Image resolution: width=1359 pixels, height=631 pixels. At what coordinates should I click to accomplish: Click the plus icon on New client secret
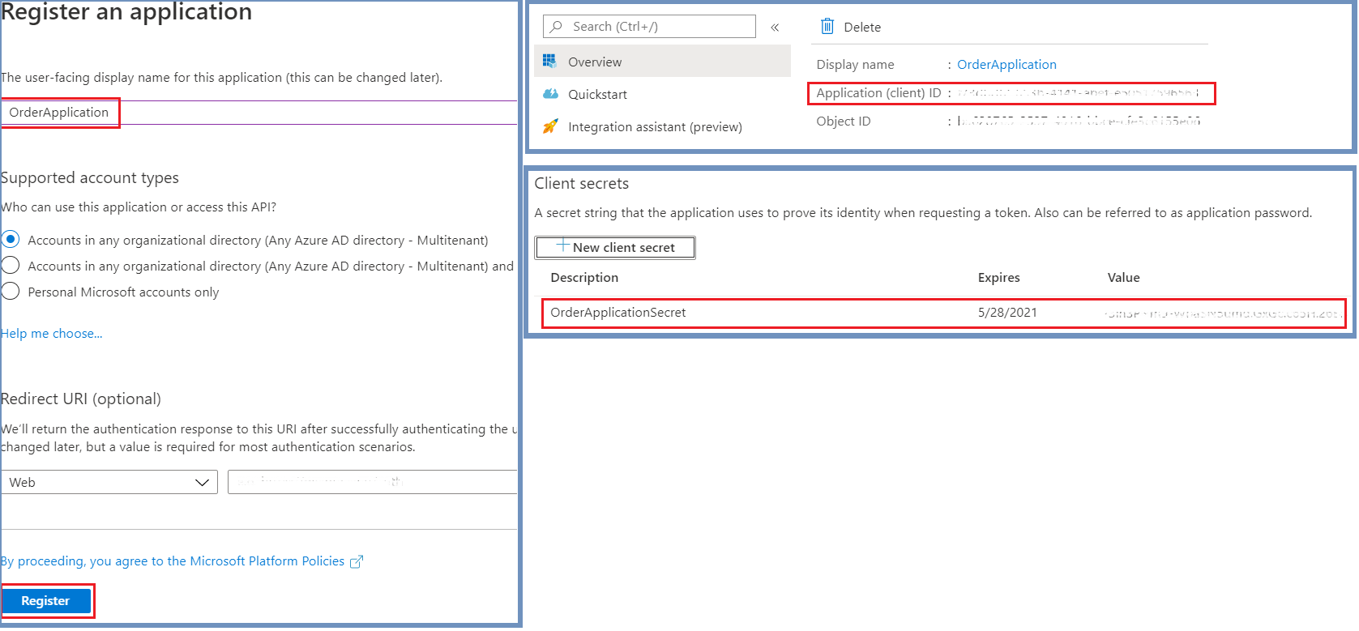point(563,245)
